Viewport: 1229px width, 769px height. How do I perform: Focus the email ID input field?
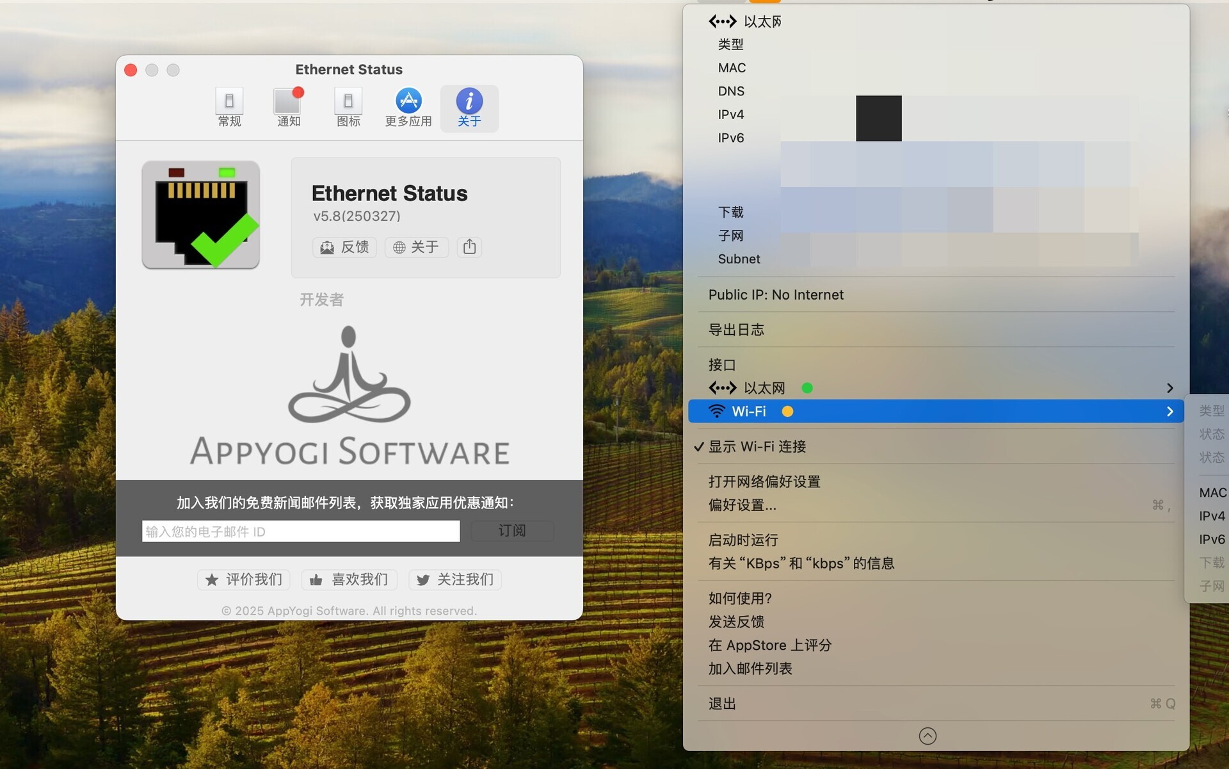301,531
